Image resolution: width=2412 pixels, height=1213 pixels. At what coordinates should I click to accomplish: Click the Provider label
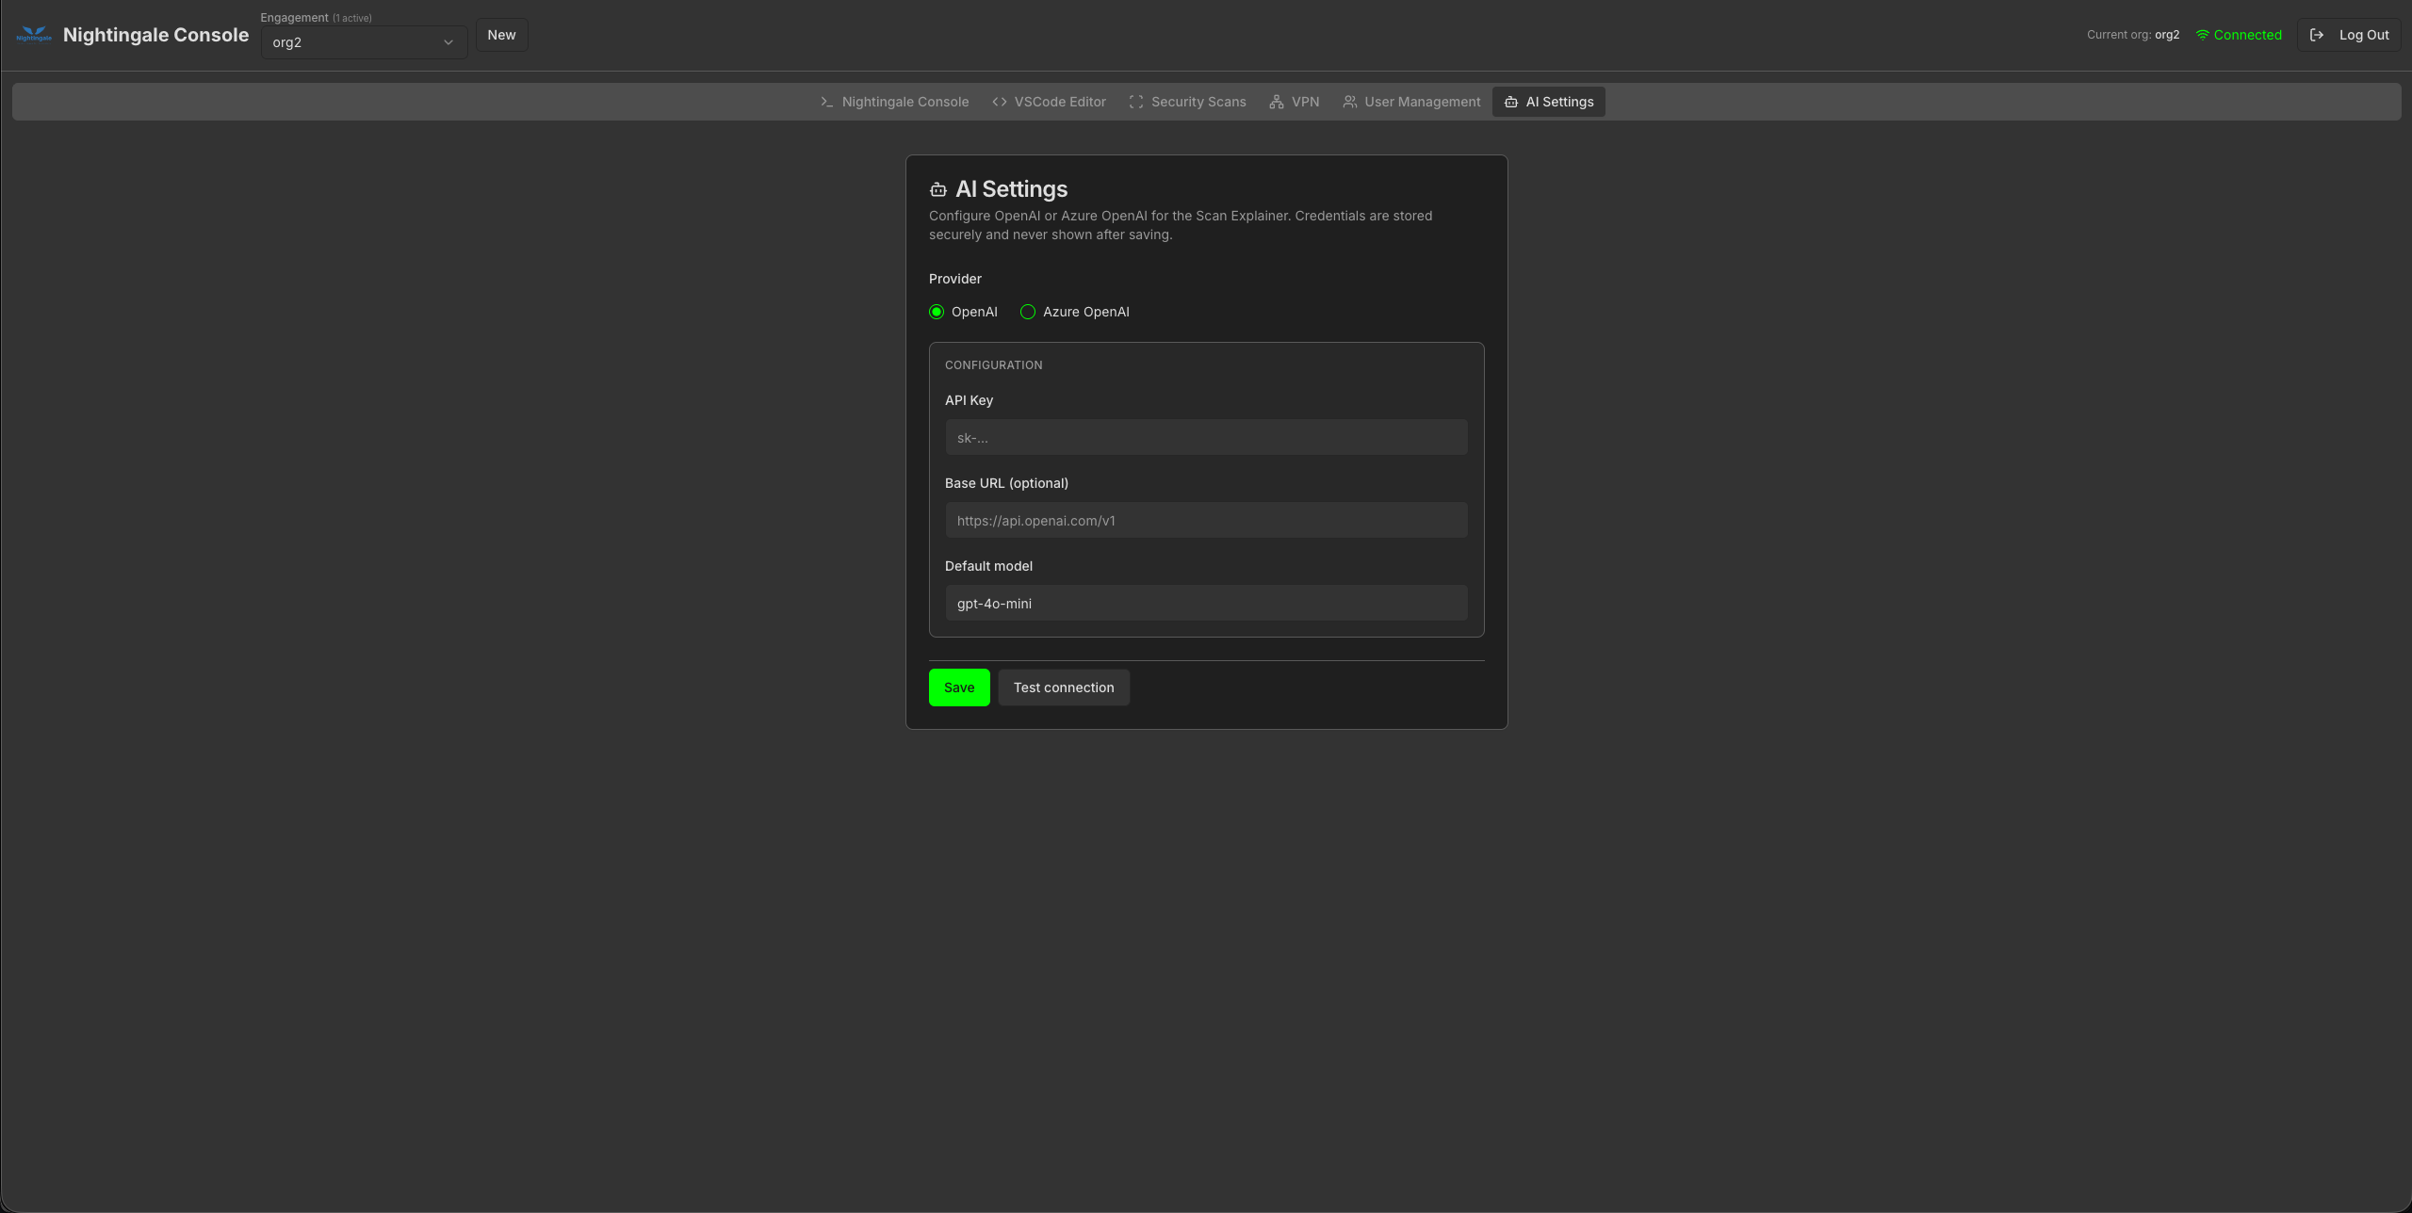pyautogui.click(x=955, y=279)
